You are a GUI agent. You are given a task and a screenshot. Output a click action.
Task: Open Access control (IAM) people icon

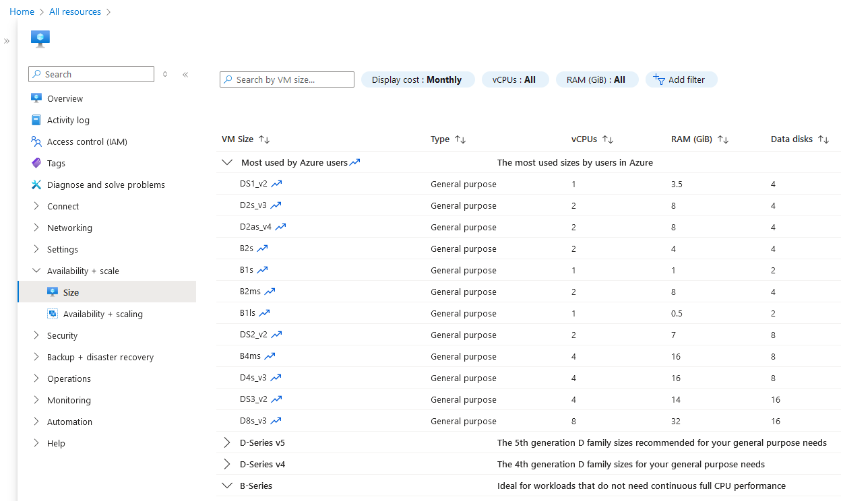[36, 141]
